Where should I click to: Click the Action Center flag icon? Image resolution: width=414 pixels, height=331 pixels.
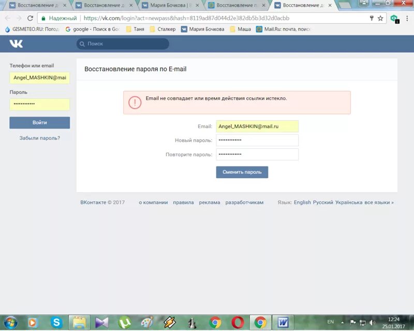tap(353, 322)
